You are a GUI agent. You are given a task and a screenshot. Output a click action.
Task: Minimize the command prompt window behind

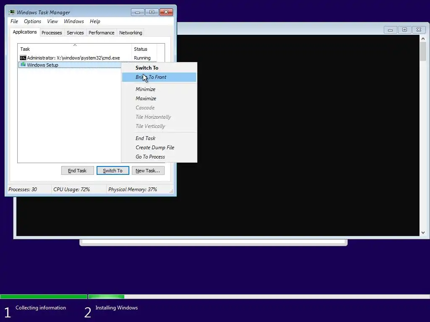(390, 30)
